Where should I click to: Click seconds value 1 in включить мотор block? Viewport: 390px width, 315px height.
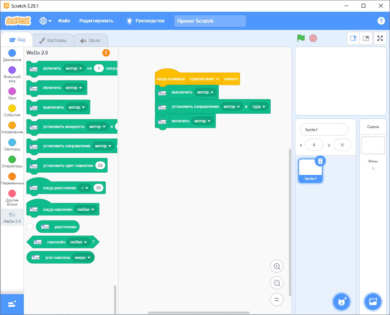[99, 69]
